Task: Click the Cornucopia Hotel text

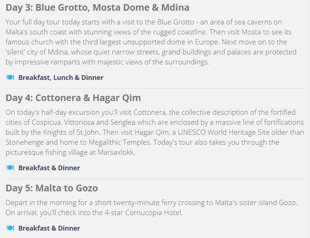Action: point(154,213)
